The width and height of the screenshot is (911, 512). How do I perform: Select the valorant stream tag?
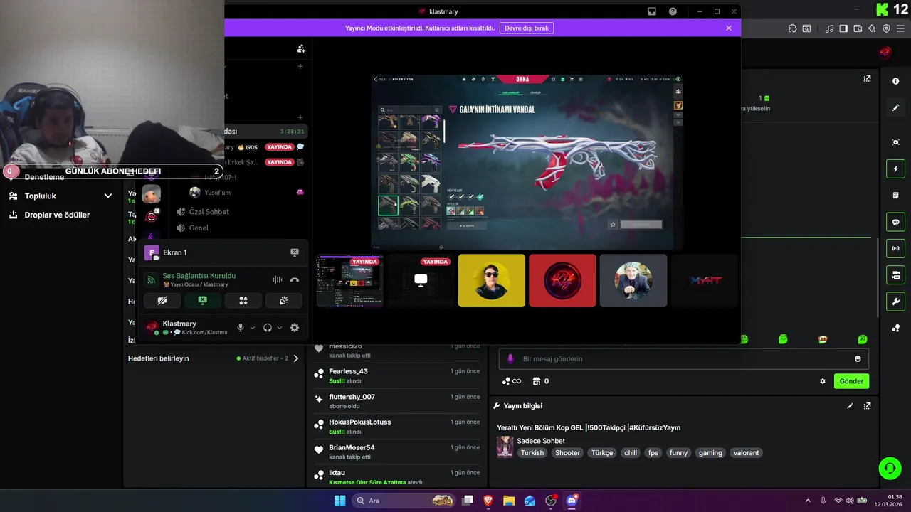(x=746, y=453)
